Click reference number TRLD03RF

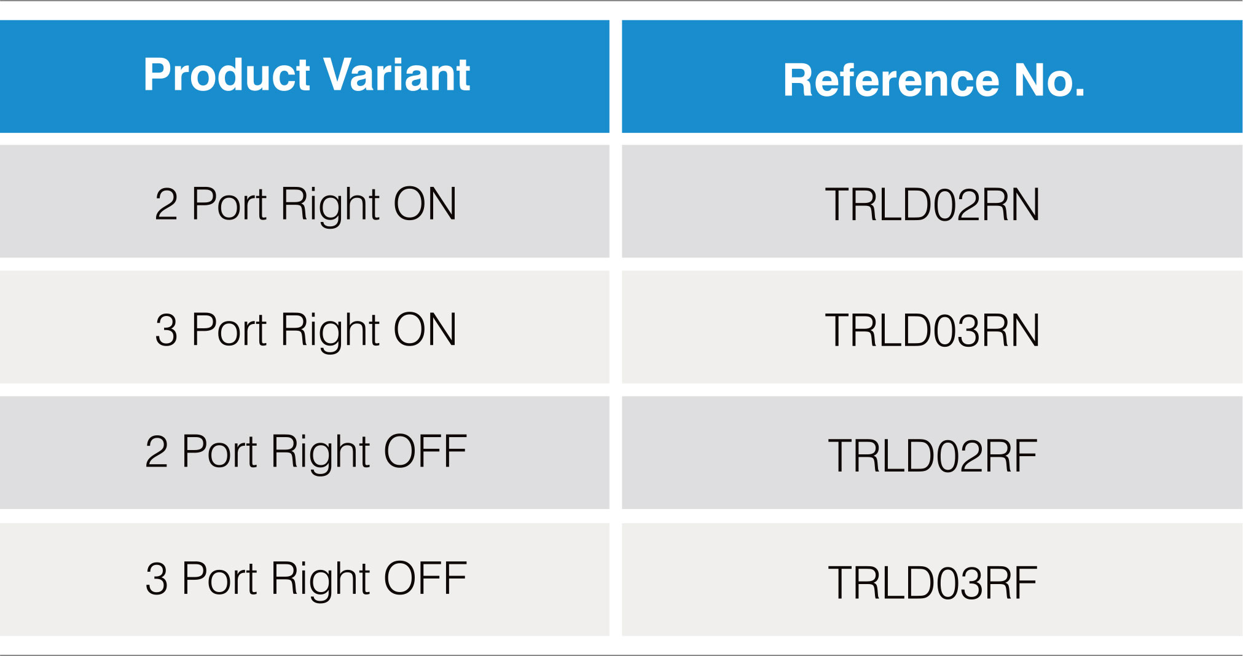931,583
